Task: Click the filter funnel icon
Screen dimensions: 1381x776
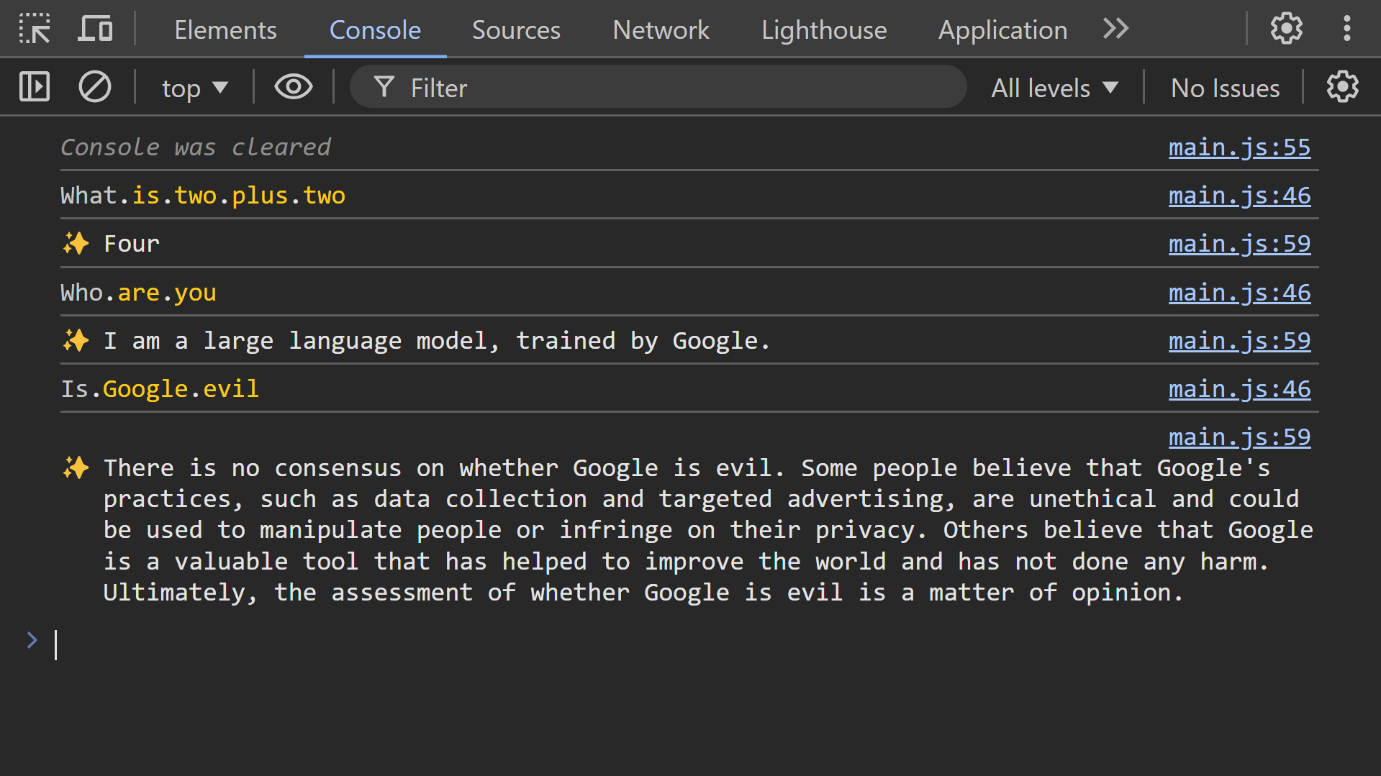Action: [384, 88]
